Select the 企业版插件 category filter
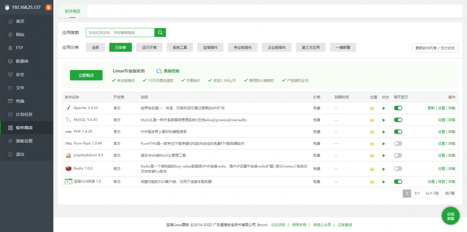 [277, 47]
